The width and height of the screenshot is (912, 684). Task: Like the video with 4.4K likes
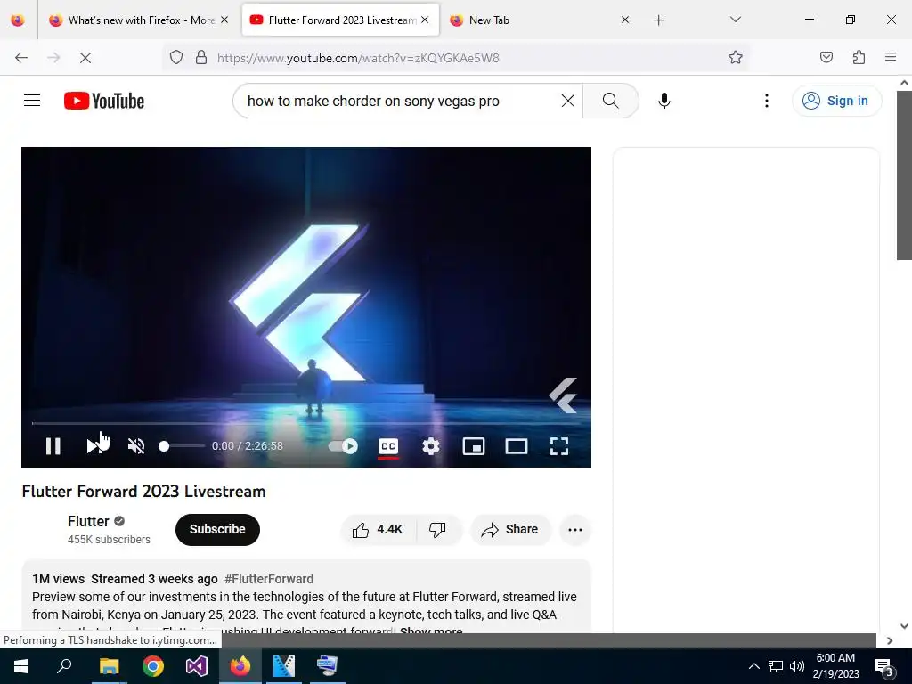378,529
